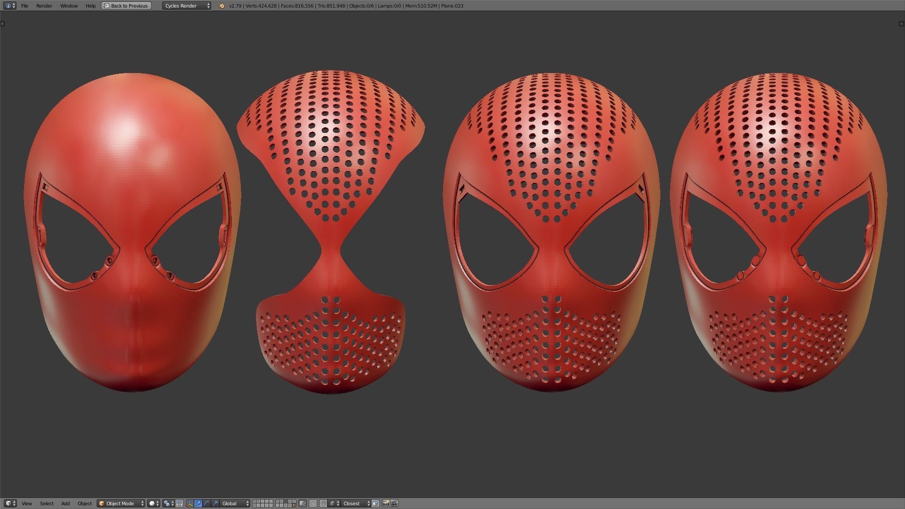The height and width of the screenshot is (509, 905).
Task: Click the Plane.023 active object name
Action: pyautogui.click(x=452, y=6)
